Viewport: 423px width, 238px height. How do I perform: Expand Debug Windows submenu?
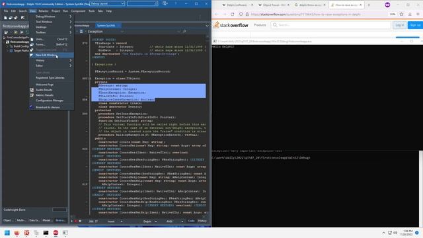coord(71,17)
